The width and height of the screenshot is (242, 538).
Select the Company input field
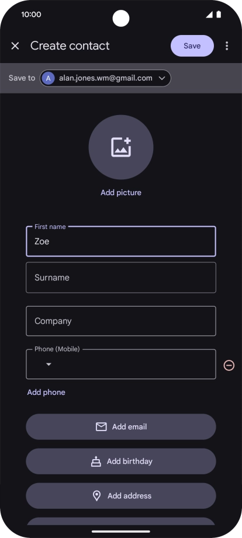point(121,321)
